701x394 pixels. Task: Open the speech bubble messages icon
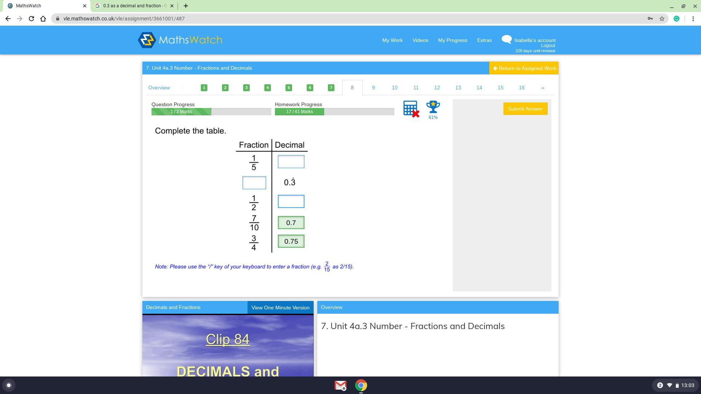click(x=506, y=39)
